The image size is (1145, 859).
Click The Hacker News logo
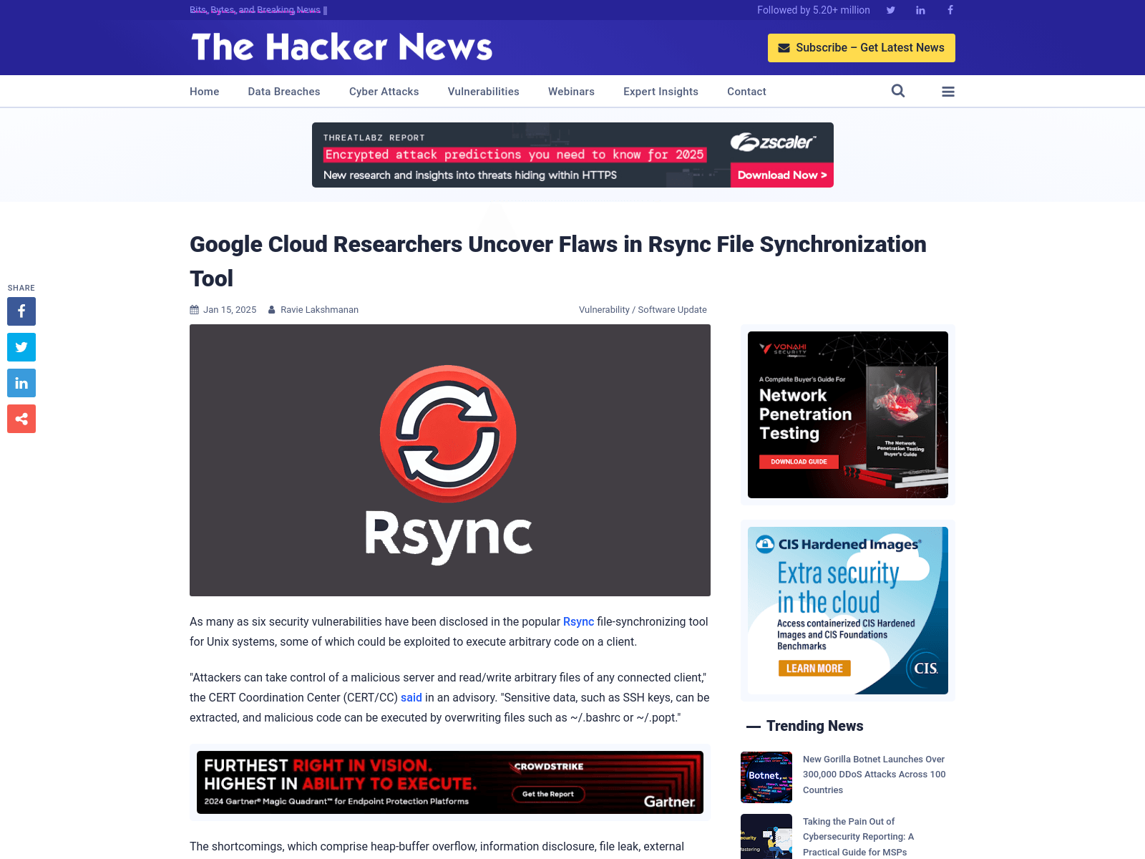pyautogui.click(x=342, y=47)
